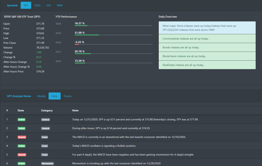Click the 2016 YTD performance bar
Viewport: 262px width, 166px height.
click(x=114, y=63)
